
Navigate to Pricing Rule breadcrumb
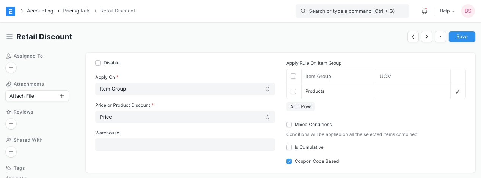[x=77, y=11]
